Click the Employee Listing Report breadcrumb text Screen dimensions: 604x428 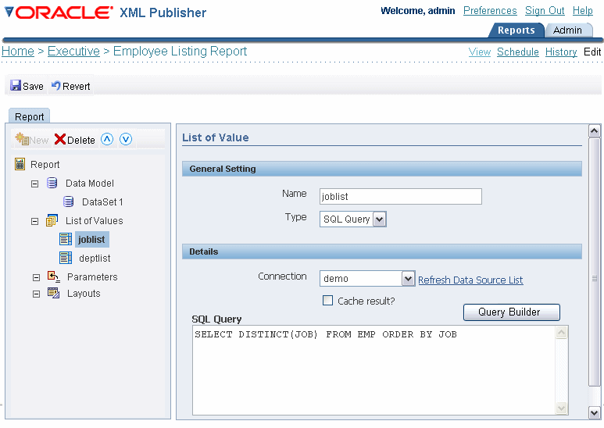coord(180,52)
